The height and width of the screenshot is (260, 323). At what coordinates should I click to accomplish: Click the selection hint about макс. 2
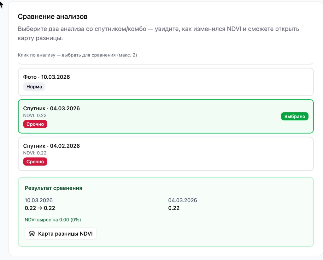(x=78, y=55)
